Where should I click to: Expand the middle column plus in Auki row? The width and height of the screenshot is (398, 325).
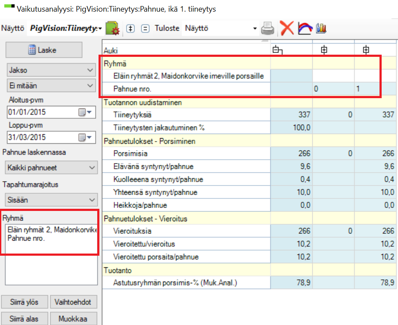(x=324, y=50)
